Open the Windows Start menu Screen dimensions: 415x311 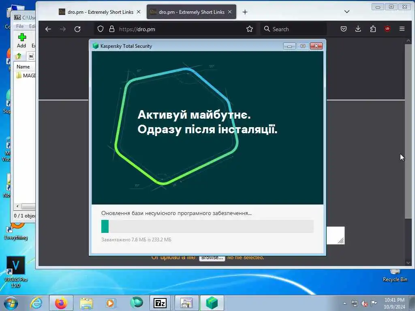[x=11, y=303]
